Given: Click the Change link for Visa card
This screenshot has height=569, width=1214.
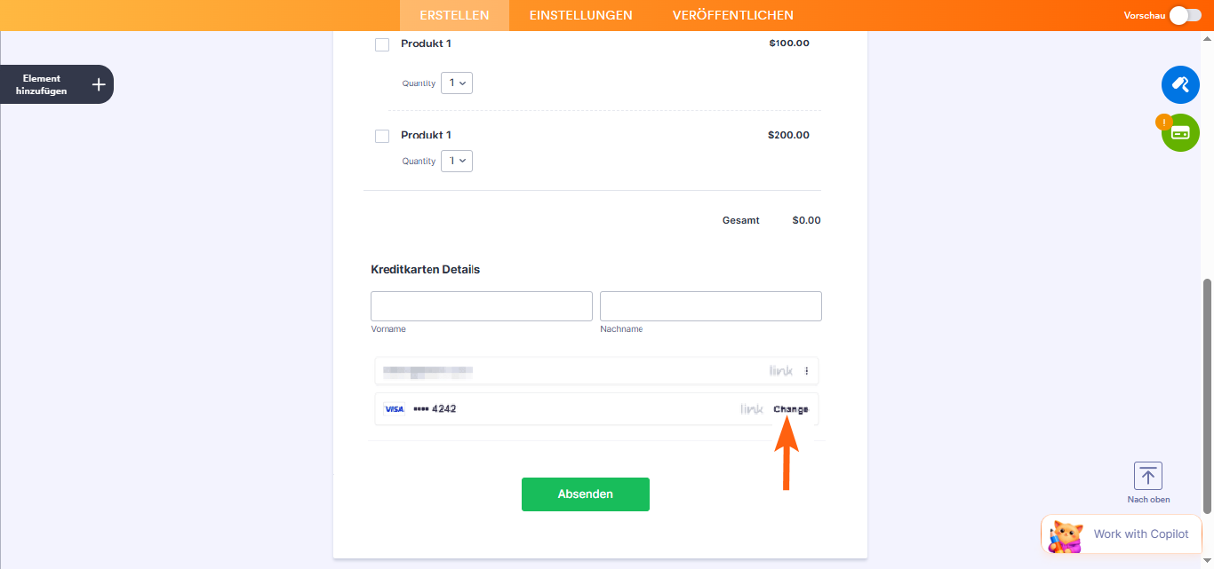Looking at the screenshot, I should coord(791,409).
